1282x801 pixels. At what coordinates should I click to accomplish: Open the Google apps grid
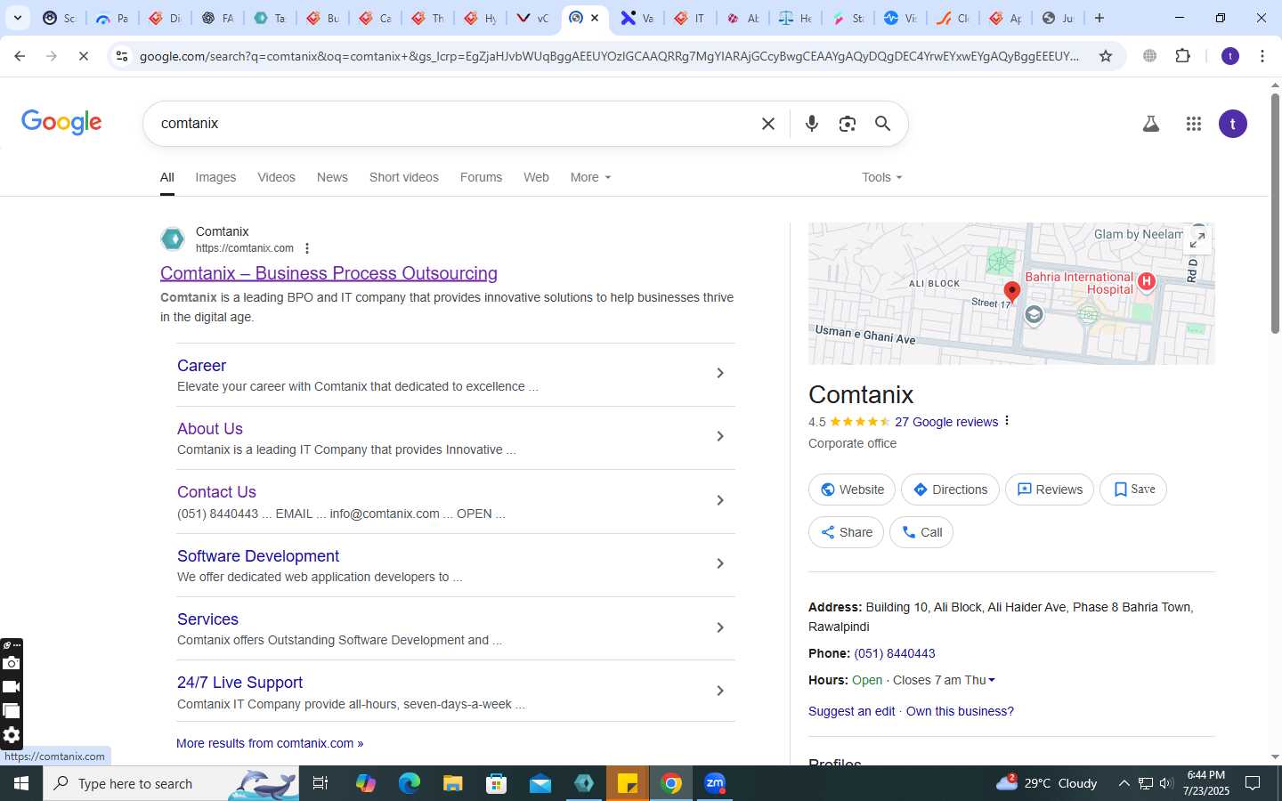click(x=1194, y=124)
